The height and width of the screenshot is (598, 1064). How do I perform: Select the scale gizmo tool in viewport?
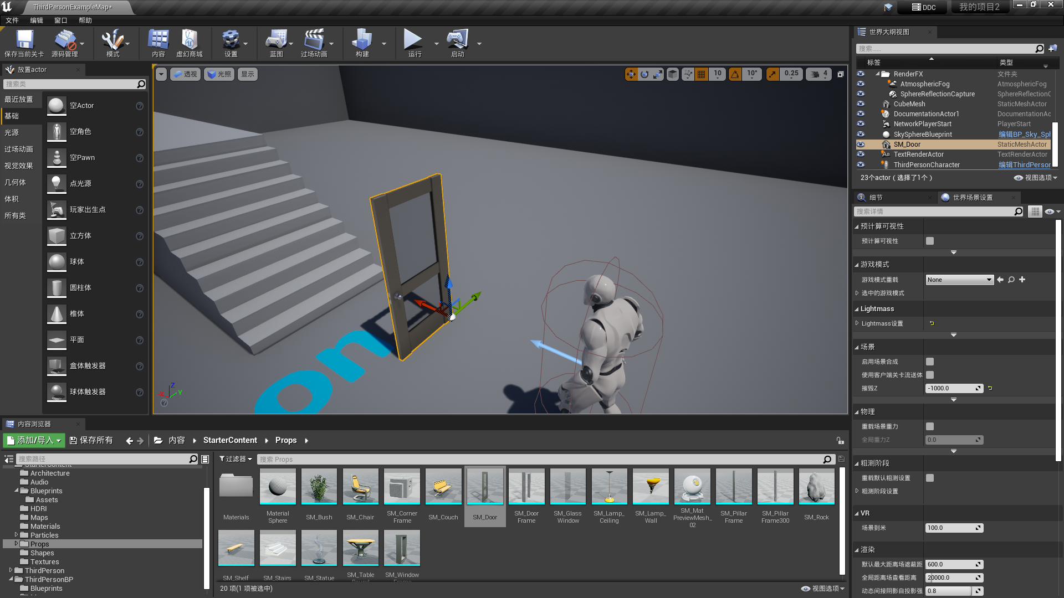658,74
